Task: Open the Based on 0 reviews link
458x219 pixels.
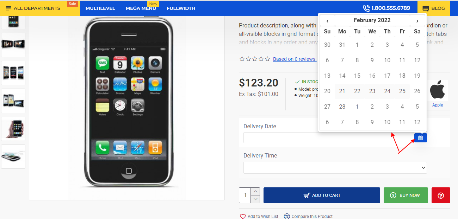Action: pyautogui.click(x=295, y=59)
